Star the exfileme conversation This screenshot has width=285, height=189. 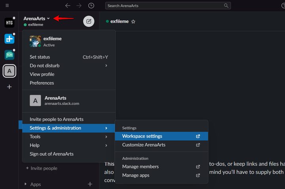133,22
